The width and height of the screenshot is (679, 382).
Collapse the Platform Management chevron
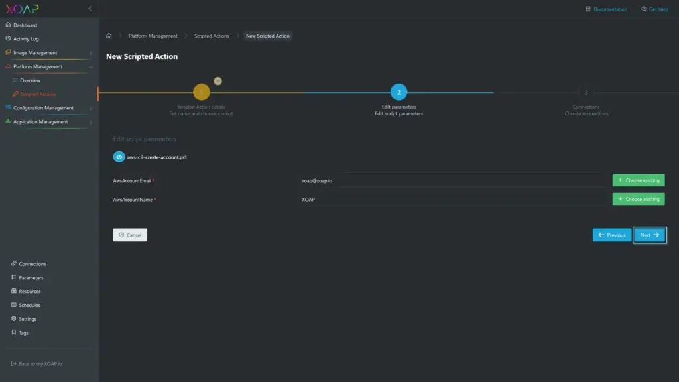click(x=91, y=67)
